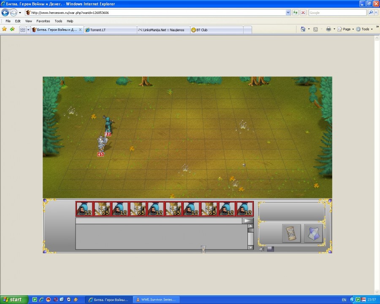Viewport: 380px width, 304px height.
Task: Click the RSS feeds icon
Action: click(315, 29)
